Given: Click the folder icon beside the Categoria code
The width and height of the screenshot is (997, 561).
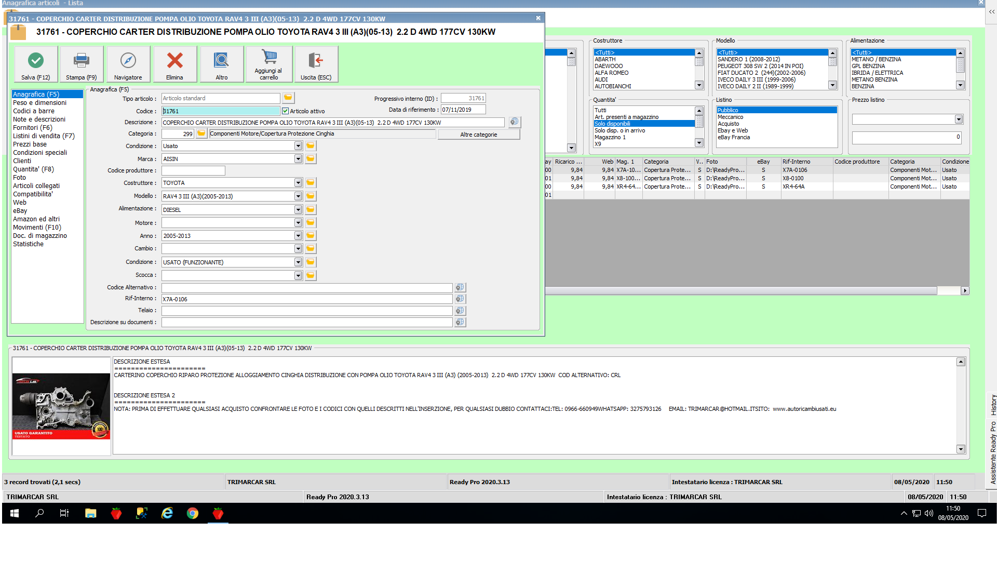Looking at the screenshot, I should tap(201, 133).
